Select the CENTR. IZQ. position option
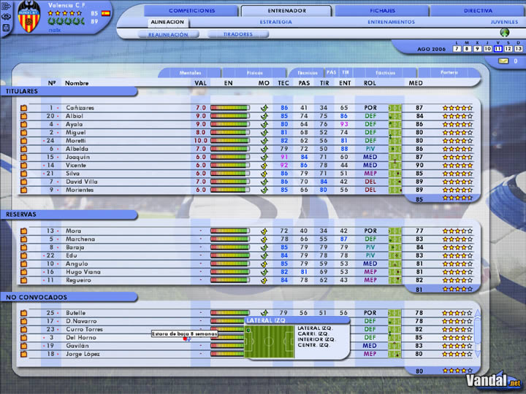 313,344
